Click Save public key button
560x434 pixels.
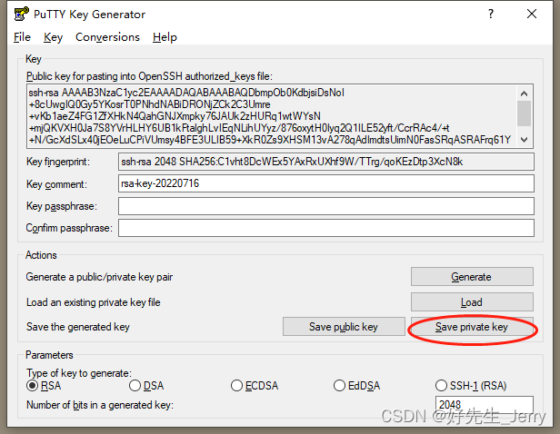coord(344,327)
